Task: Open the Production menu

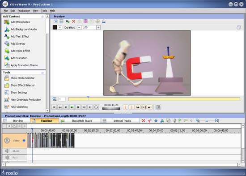Action: tap(24, 11)
